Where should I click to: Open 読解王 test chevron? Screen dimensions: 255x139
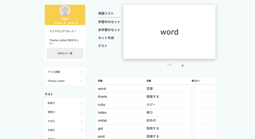(81, 103)
